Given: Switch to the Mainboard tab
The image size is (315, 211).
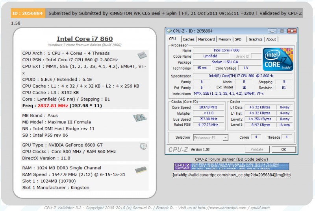Looking at the screenshot, I should click(x=206, y=39).
